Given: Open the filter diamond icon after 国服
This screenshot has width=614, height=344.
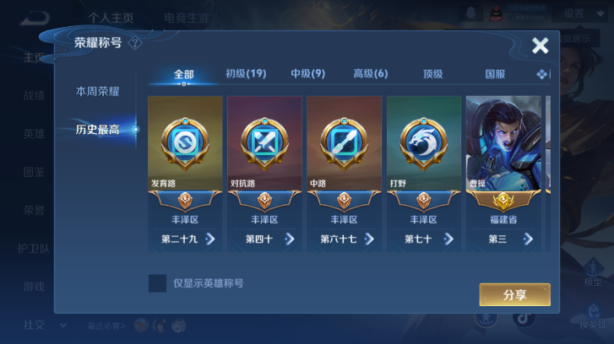Looking at the screenshot, I should [543, 74].
